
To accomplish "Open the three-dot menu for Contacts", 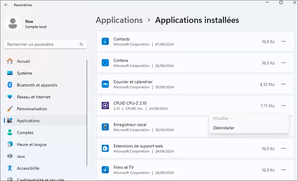I will (283, 42).
